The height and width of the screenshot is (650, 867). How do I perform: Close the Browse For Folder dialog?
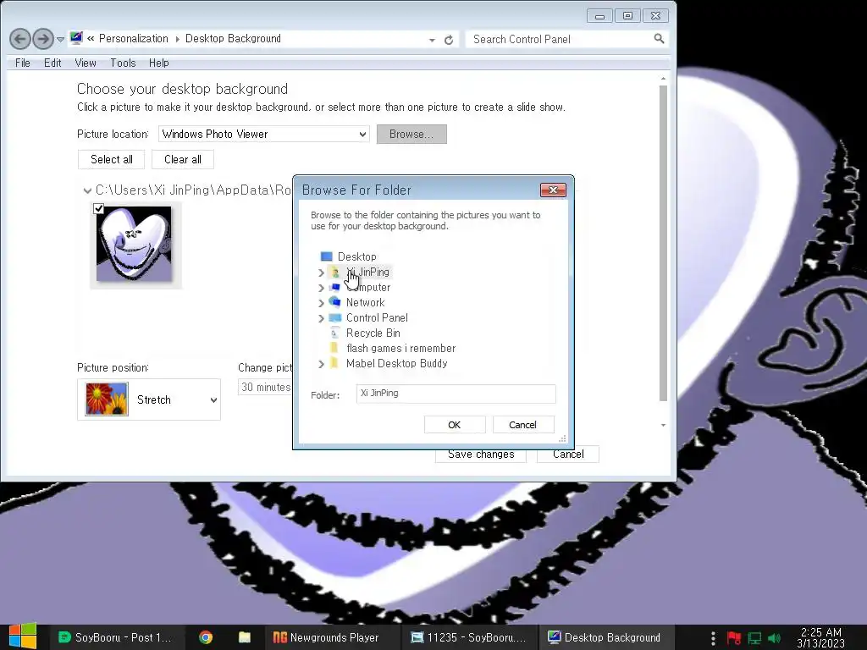coord(553,190)
